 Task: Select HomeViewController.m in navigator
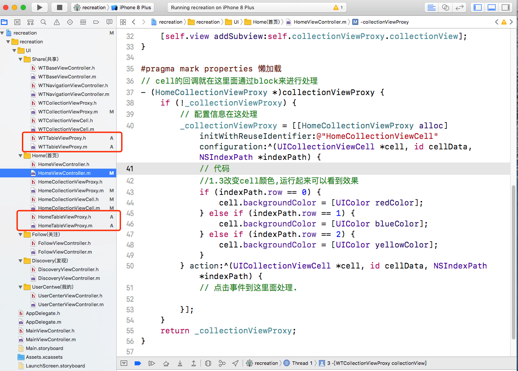click(58, 173)
